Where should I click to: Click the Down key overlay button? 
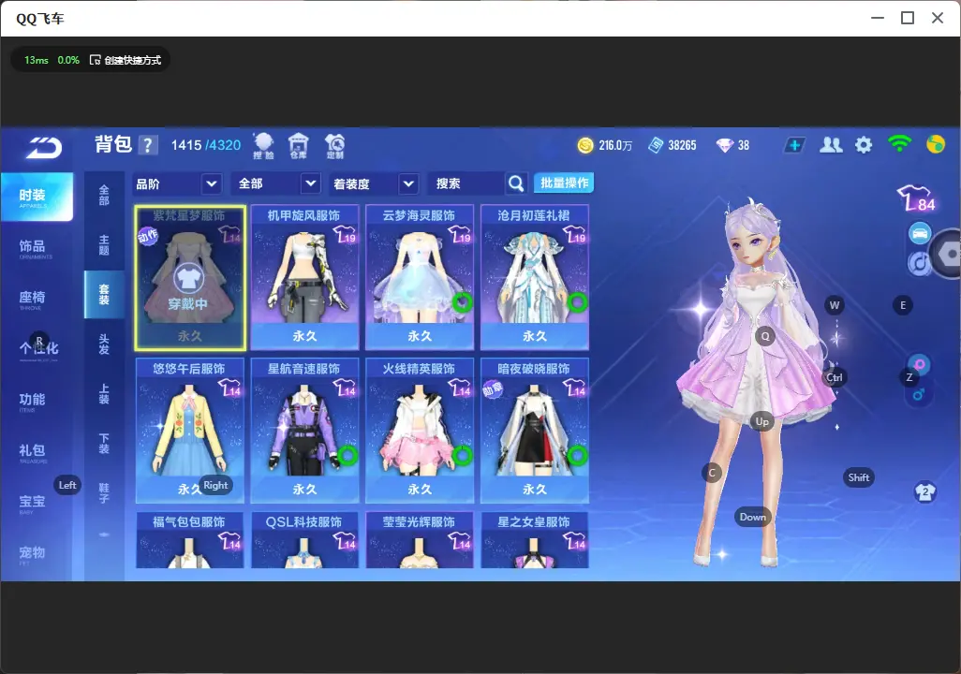click(x=753, y=517)
